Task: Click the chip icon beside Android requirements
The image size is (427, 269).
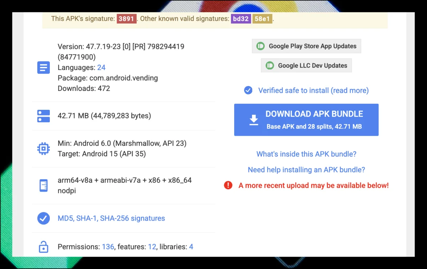Action: pos(43,149)
